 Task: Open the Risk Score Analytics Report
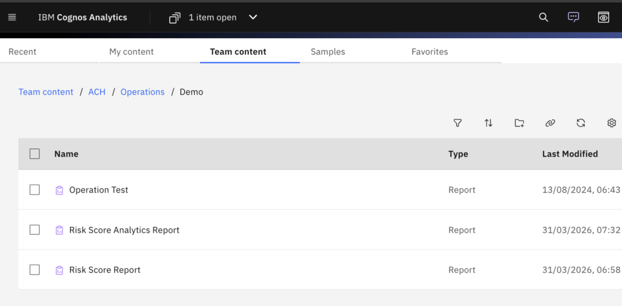[124, 230]
